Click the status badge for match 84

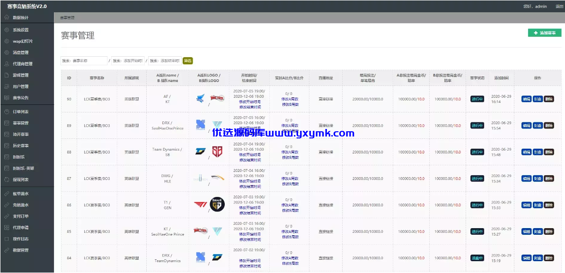pos(477,258)
